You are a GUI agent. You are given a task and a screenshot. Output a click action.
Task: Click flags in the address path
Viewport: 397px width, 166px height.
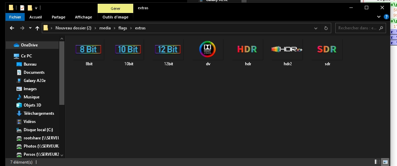click(x=123, y=28)
